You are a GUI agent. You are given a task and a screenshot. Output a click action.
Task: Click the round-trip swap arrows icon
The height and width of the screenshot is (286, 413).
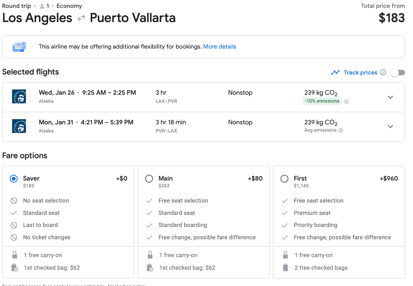click(81, 18)
